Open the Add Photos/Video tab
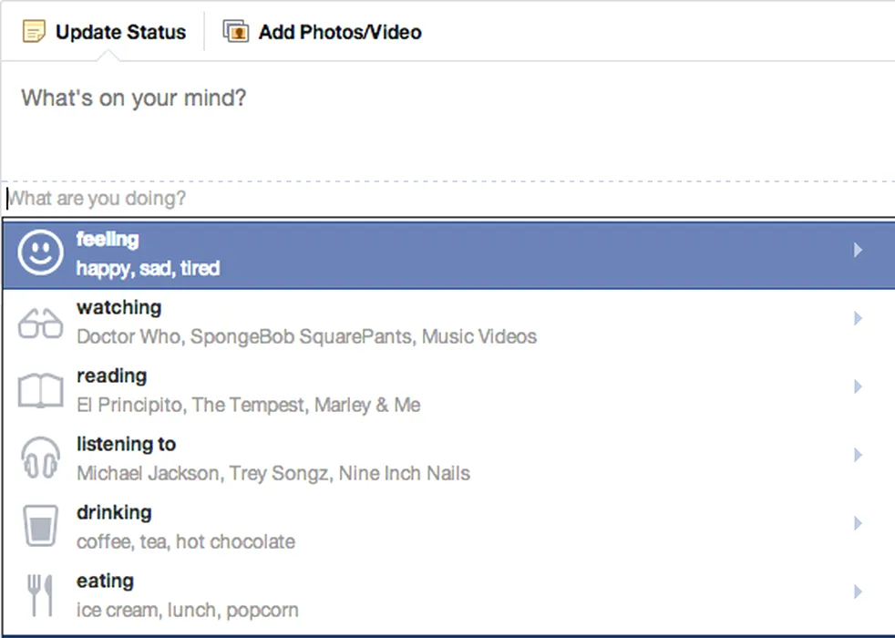The width and height of the screenshot is (895, 638). coord(339,33)
